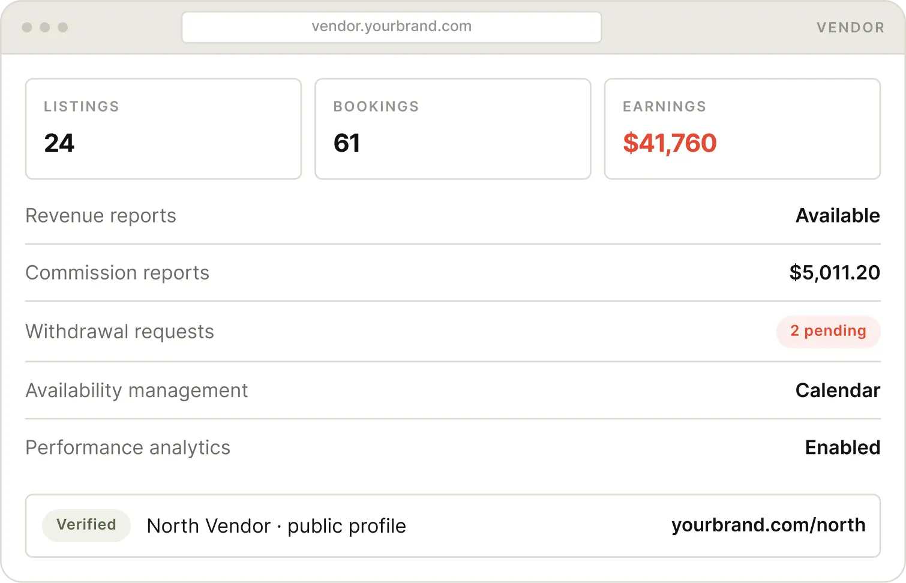Open the Listings stat card
This screenshot has width=906, height=583.
(163, 129)
